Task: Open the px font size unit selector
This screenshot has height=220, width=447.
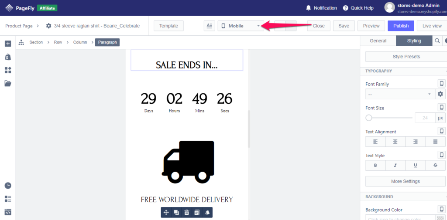Action: coord(440,118)
